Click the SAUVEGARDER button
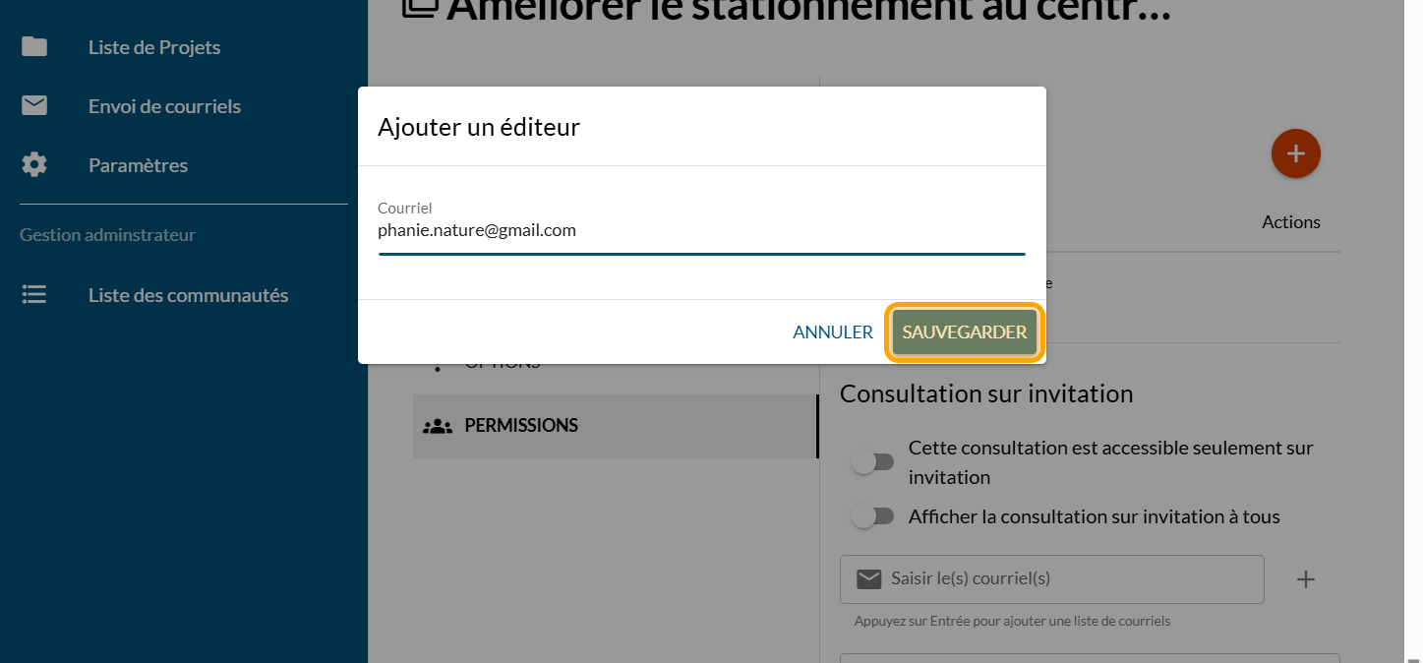1423x663 pixels. pos(964,332)
